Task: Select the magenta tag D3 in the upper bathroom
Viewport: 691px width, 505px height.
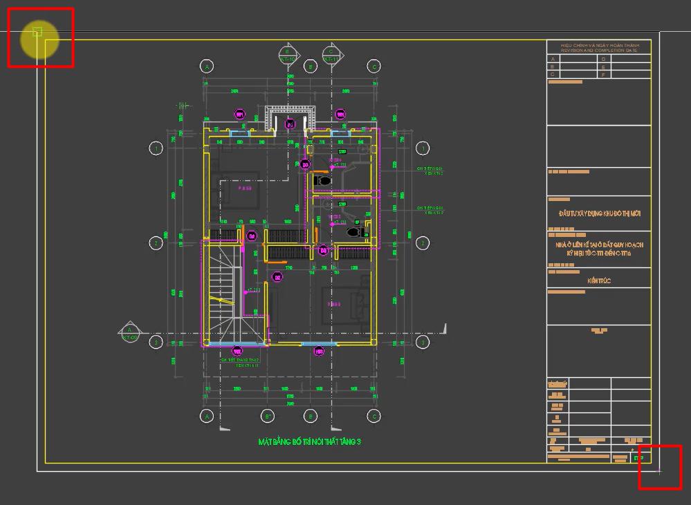Action: [305, 164]
